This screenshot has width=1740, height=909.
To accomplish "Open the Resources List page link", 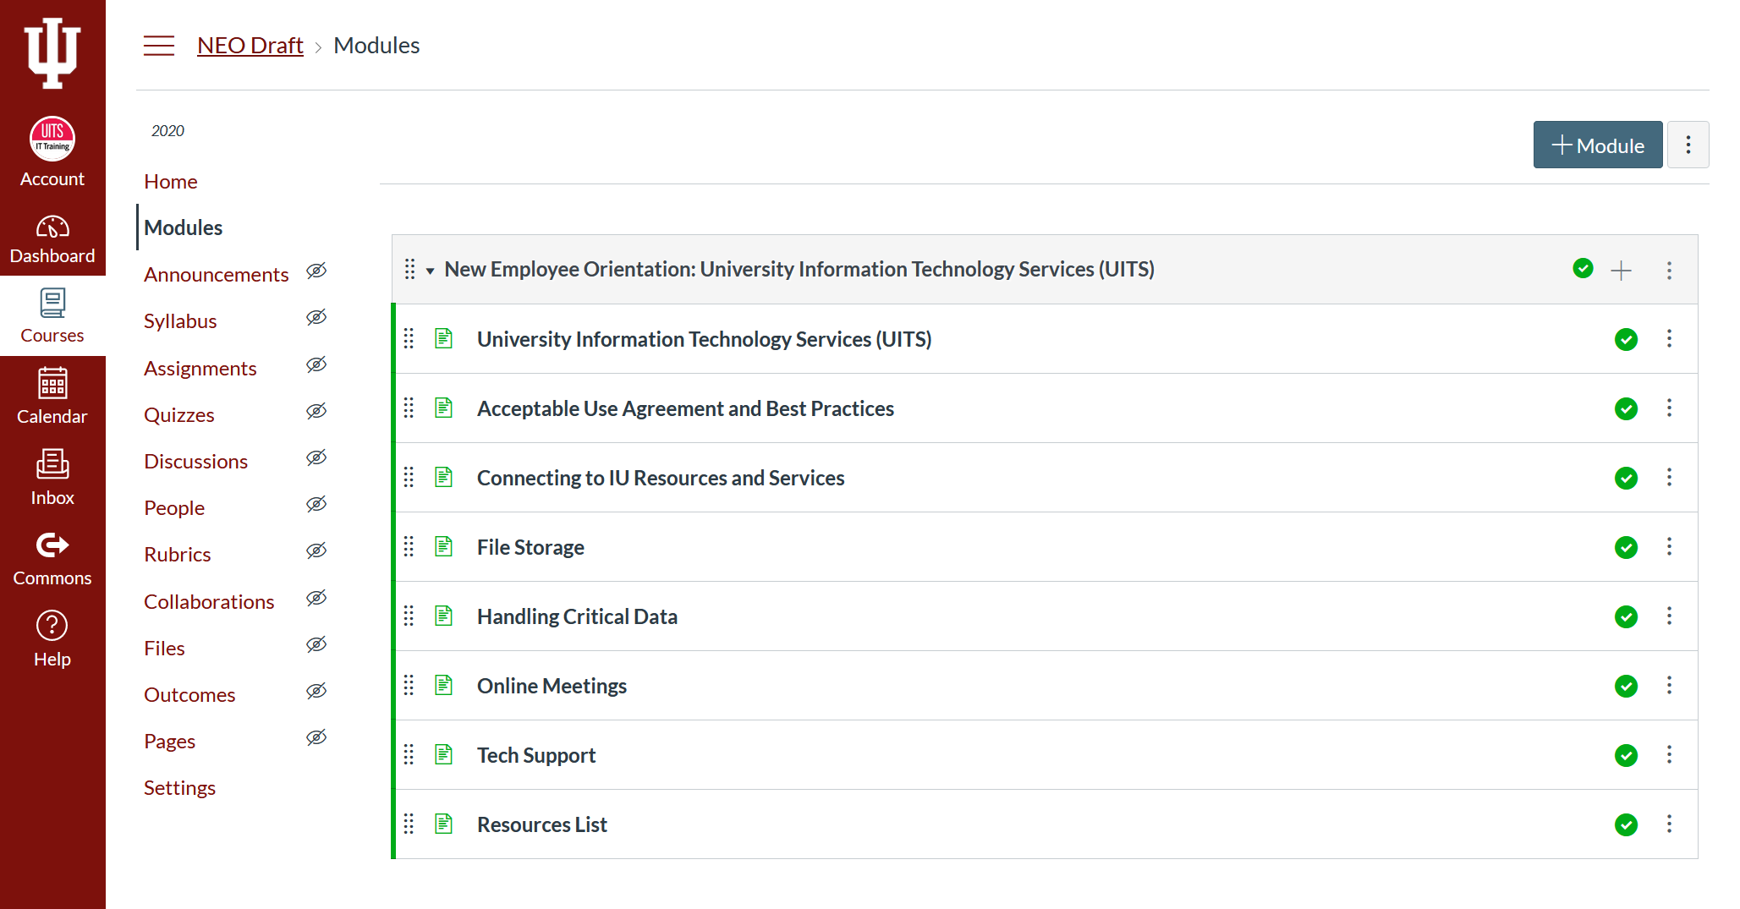I will (542, 824).
